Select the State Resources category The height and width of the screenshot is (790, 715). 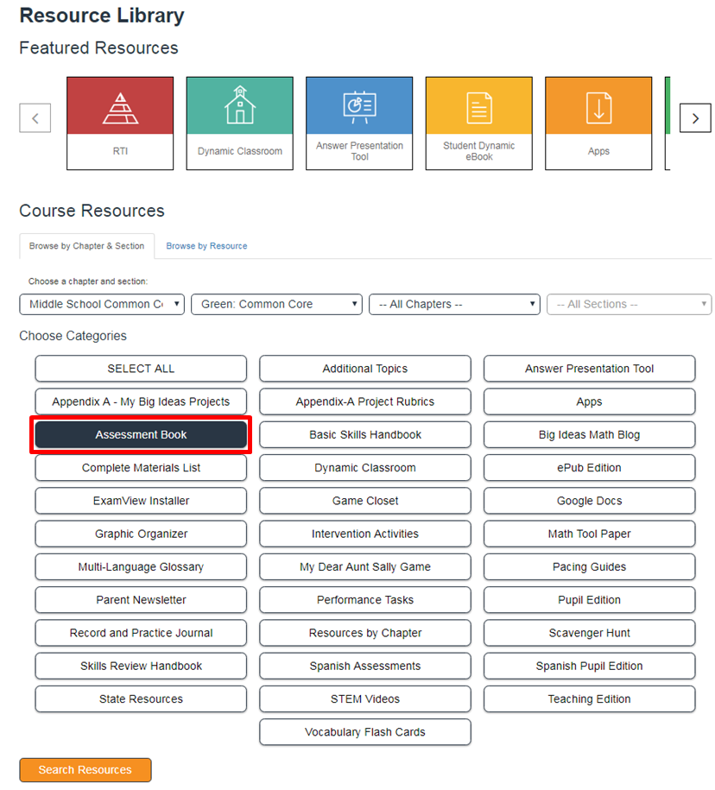[x=141, y=698]
